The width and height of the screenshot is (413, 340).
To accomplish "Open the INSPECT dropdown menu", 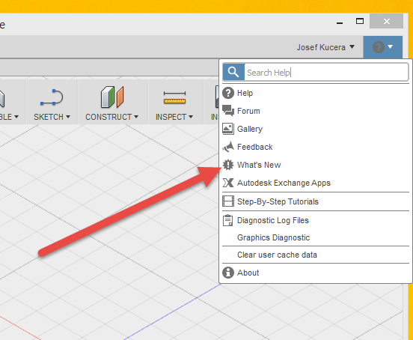I will coord(174,117).
